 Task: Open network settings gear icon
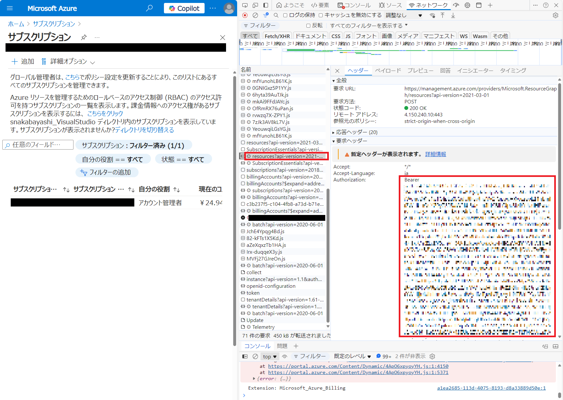(x=556, y=15)
